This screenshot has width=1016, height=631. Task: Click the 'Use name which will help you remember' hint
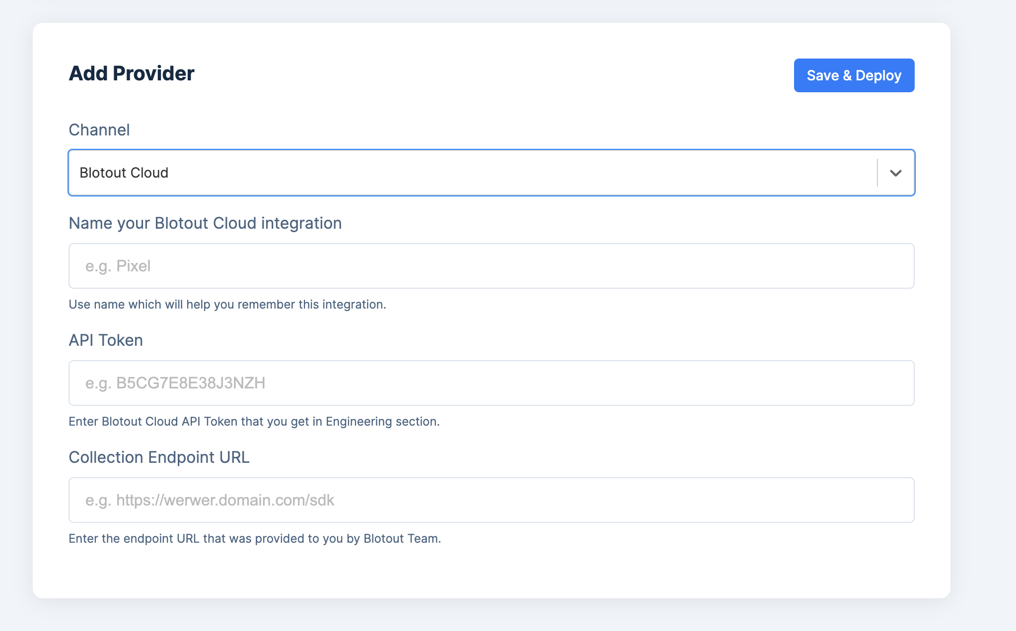click(227, 304)
